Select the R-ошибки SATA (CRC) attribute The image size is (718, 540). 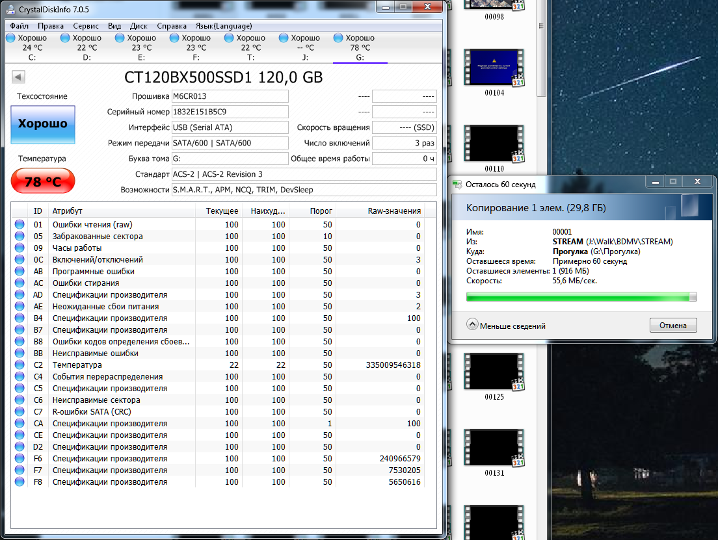coord(92,412)
